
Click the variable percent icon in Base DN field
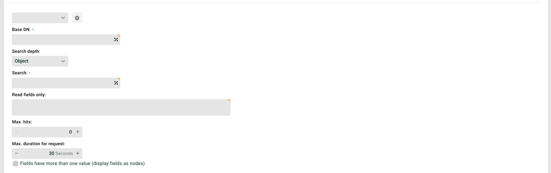[116, 40]
